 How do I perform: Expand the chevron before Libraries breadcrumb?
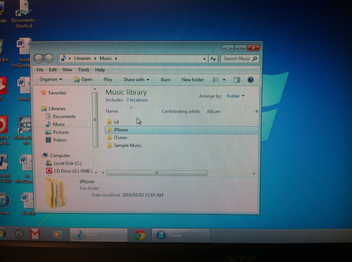[x=70, y=58]
